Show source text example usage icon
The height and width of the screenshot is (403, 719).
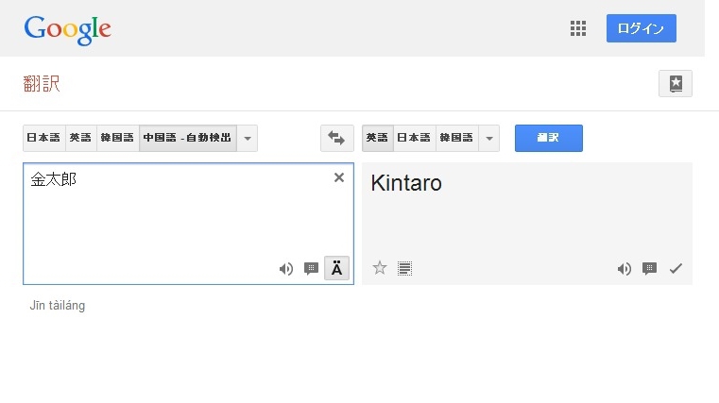(x=311, y=269)
